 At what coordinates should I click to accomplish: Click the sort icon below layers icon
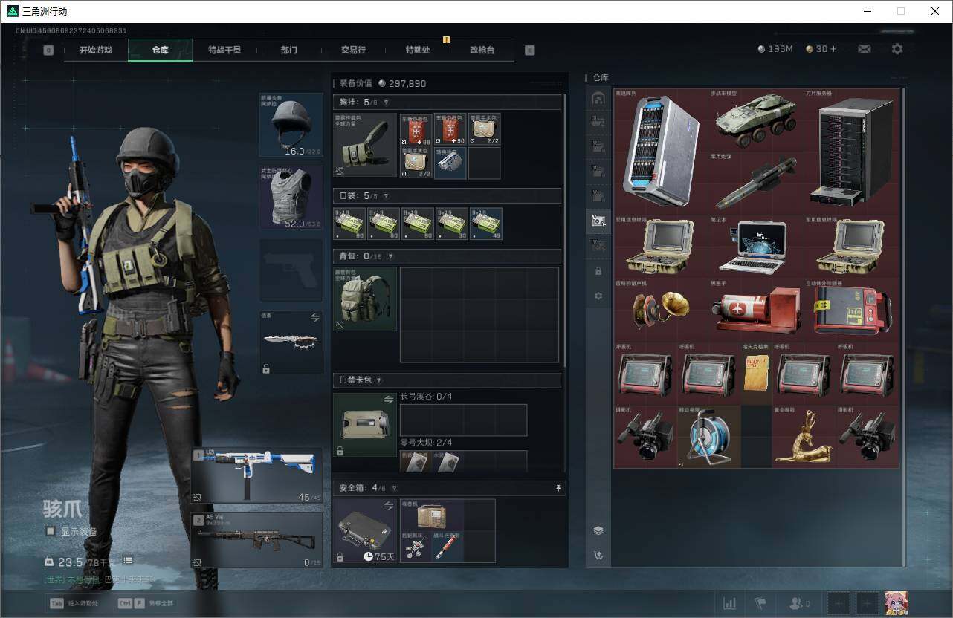[x=598, y=555]
